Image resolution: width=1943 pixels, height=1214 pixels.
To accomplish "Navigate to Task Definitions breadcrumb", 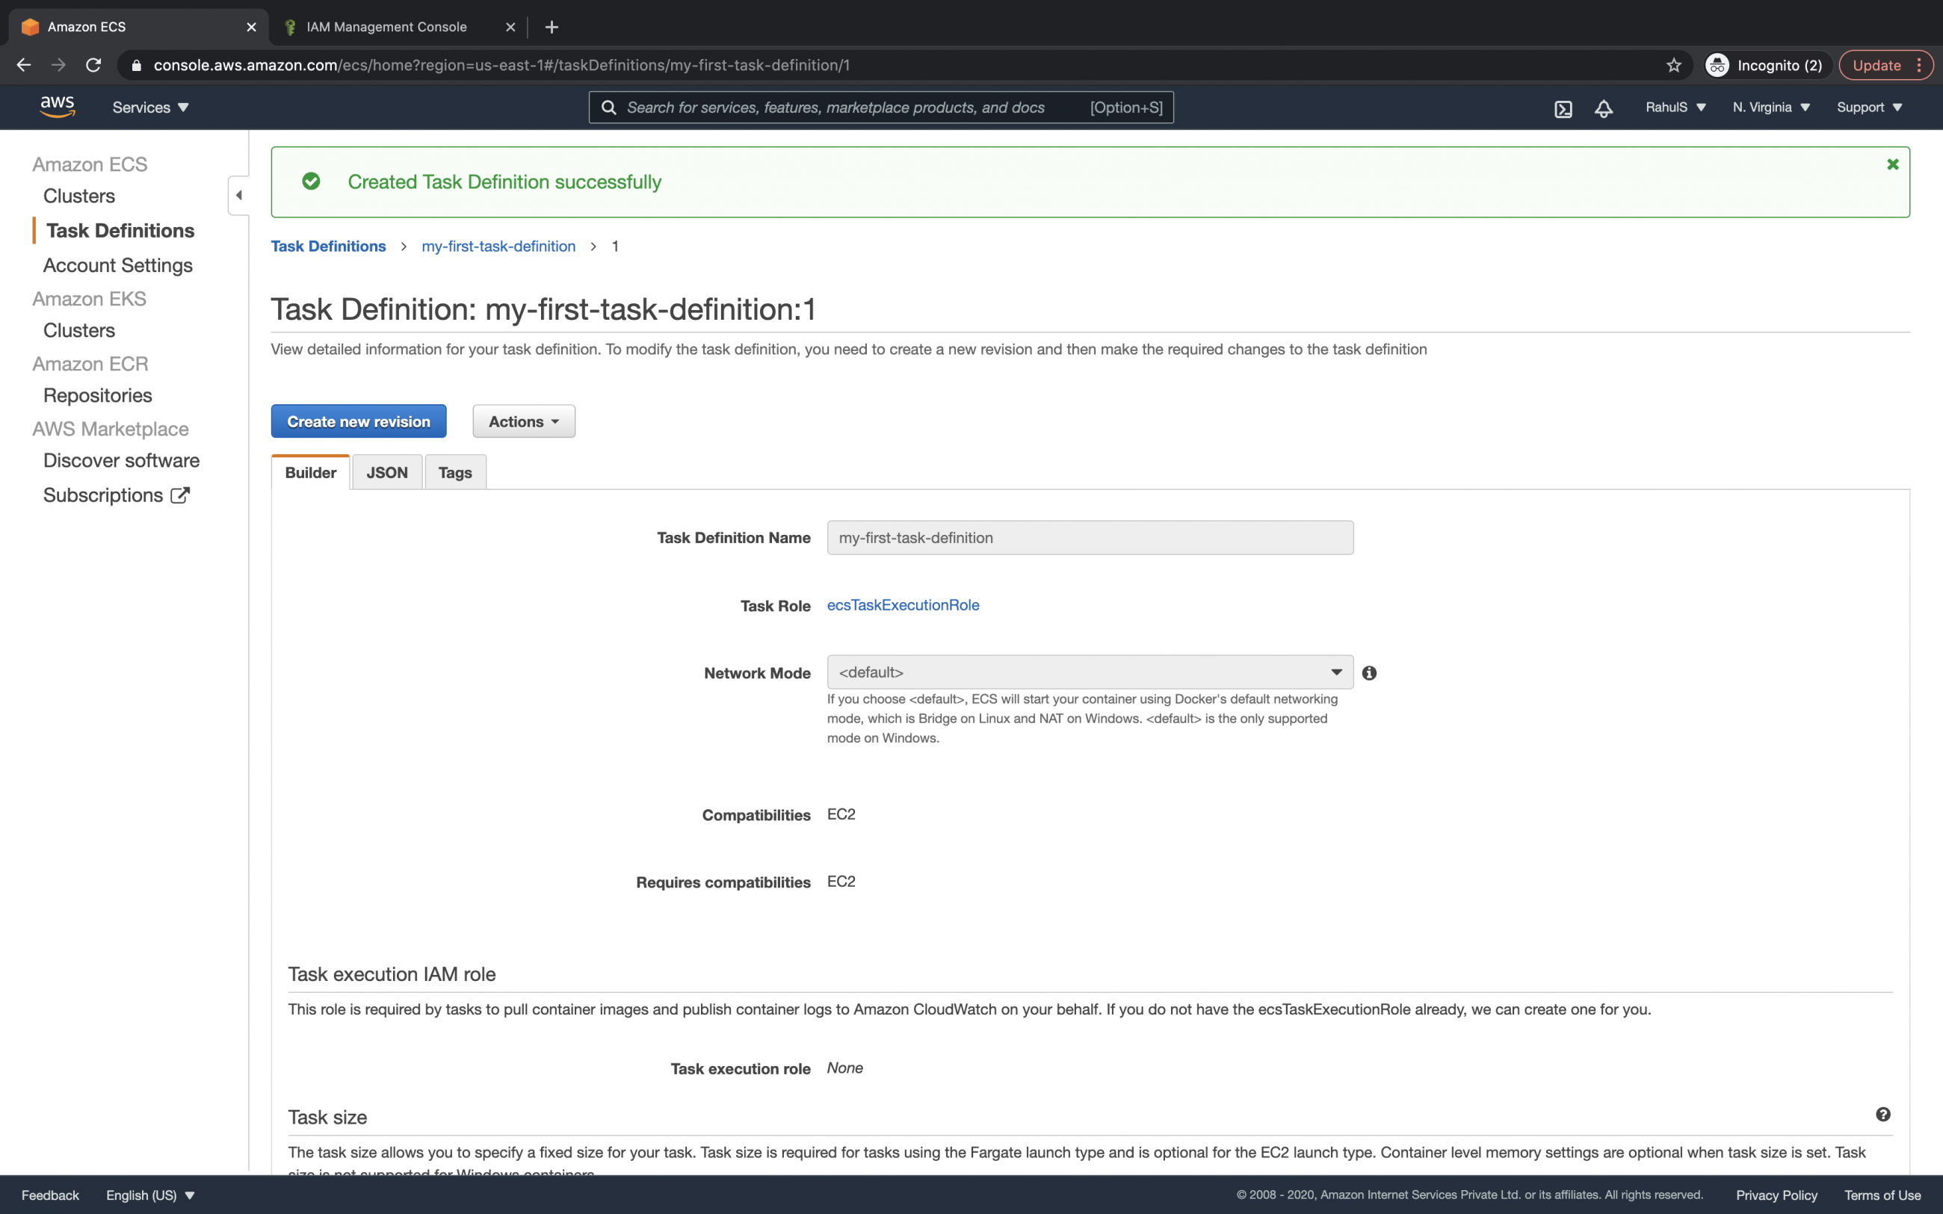I will 327,246.
